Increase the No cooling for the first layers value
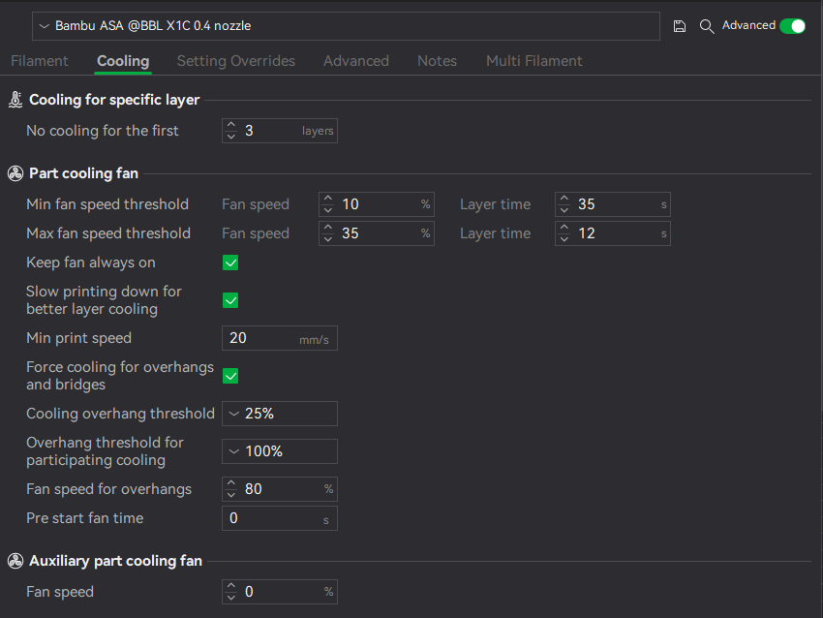823x618 pixels. click(x=231, y=126)
